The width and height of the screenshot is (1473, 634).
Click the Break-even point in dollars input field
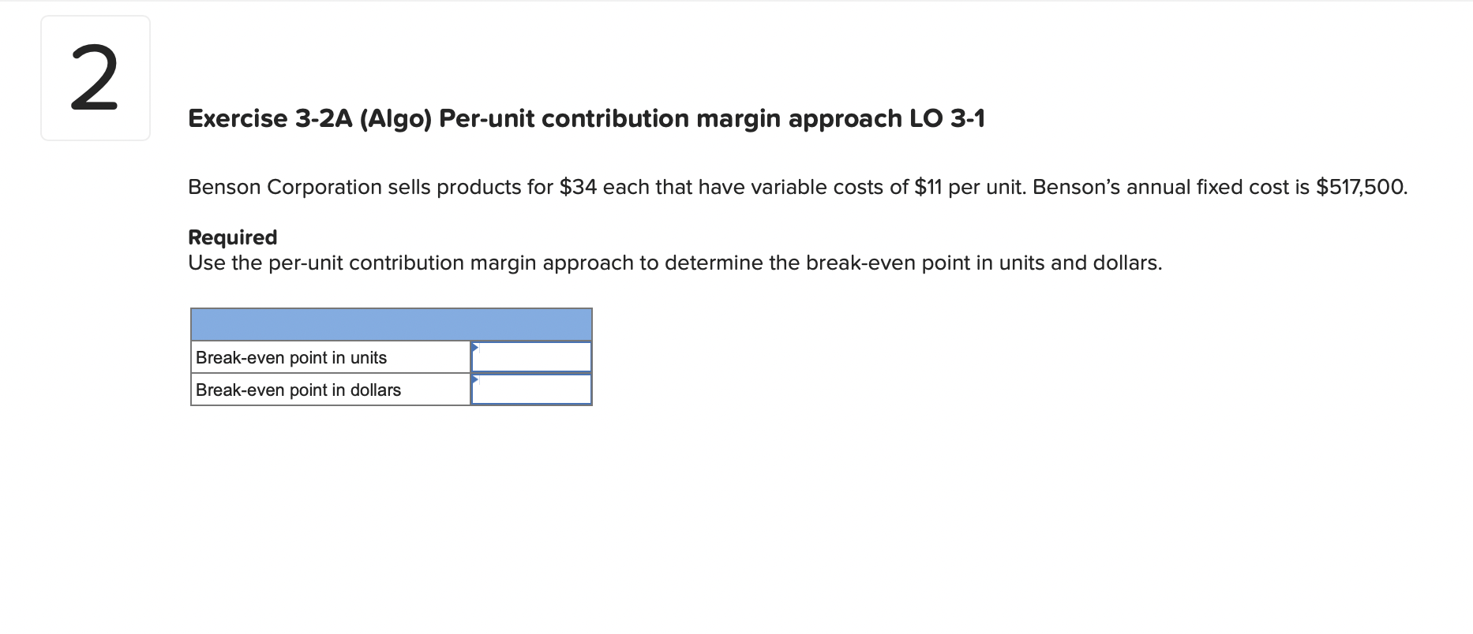[530, 389]
